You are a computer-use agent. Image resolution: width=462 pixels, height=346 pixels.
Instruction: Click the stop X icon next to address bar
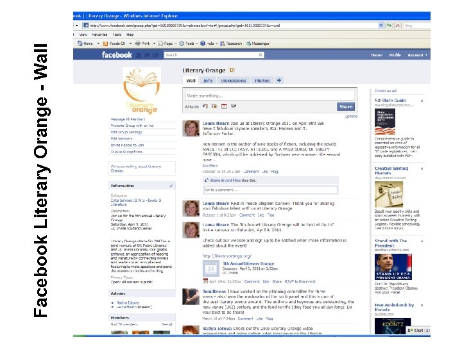point(397,25)
